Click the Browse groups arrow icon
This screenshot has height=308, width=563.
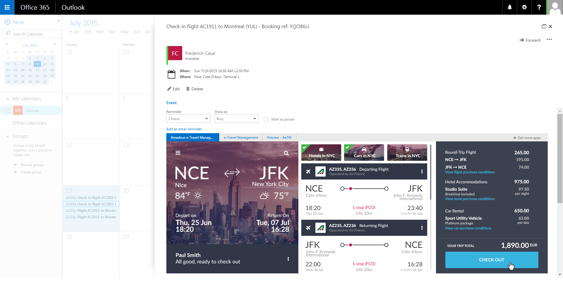coord(15,165)
